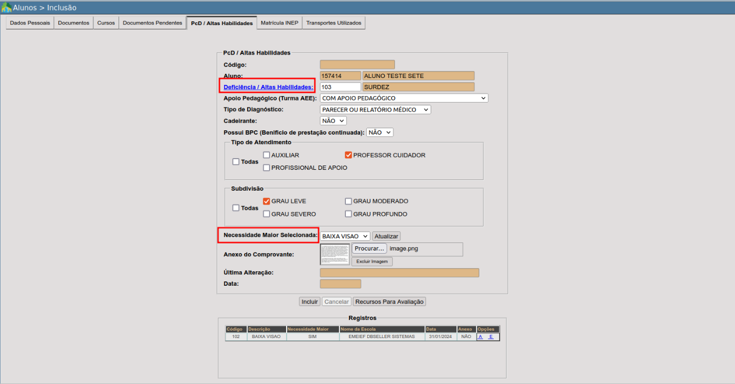
Task: Click the Deficiência / Altas Habilidades link
Action: click(x=268, y=87)
